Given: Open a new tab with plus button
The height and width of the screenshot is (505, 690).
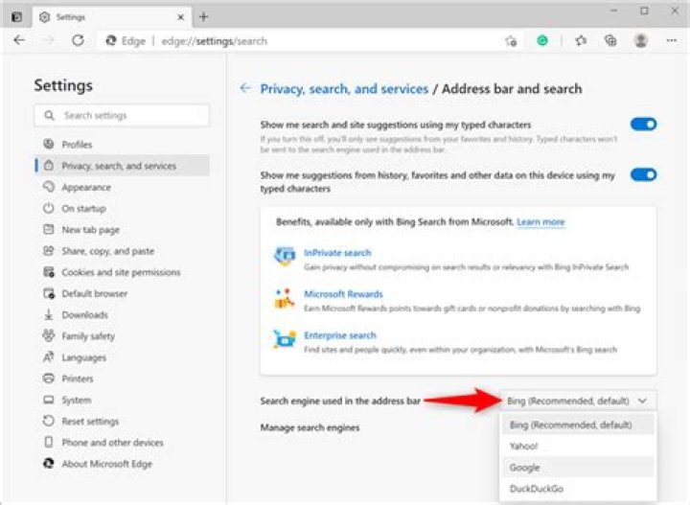Looking at the screenshot, I should coord(203,17).
